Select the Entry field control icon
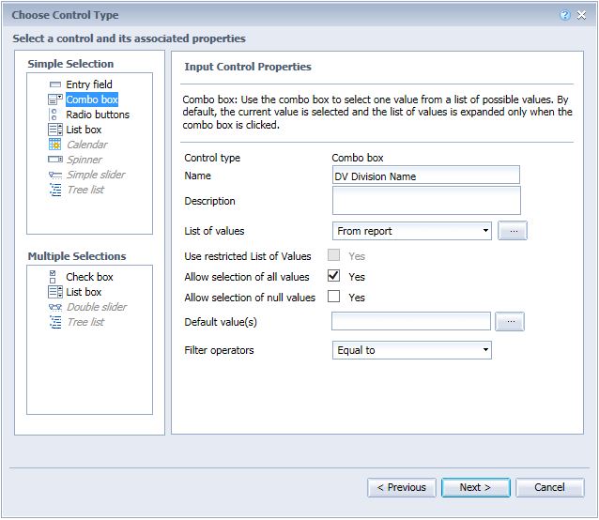 tap(55, 84)
